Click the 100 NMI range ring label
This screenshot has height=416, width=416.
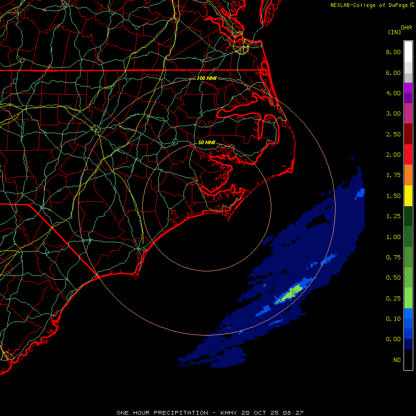207,78
